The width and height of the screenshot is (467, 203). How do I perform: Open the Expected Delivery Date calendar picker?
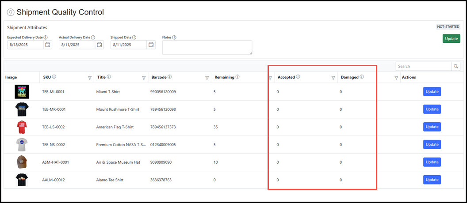(48, 45)
